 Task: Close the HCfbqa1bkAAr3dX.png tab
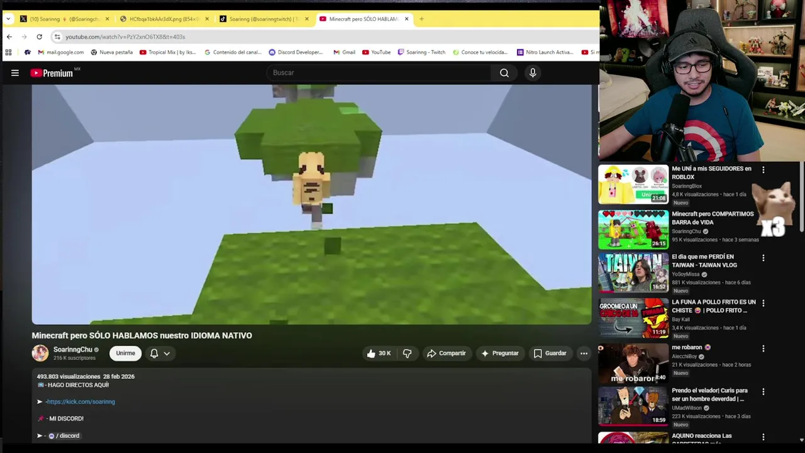click(x=207, y=19)
